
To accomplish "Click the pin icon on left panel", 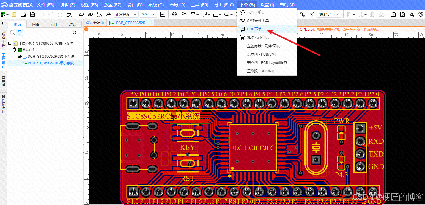I will (3, 24).
